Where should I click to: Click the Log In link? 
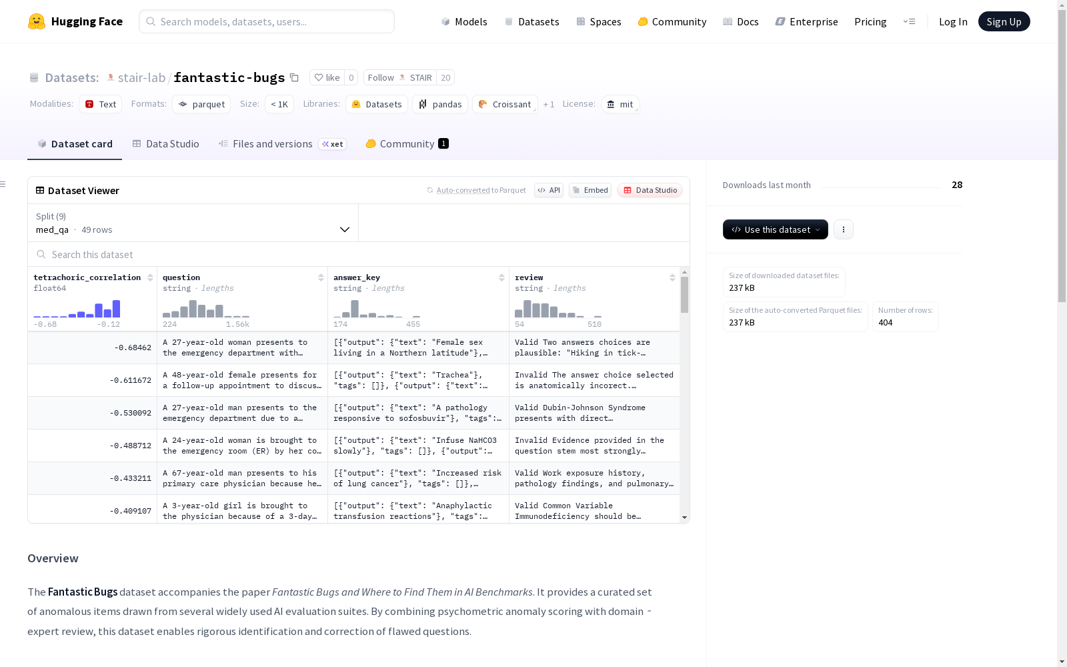(953, 21)
